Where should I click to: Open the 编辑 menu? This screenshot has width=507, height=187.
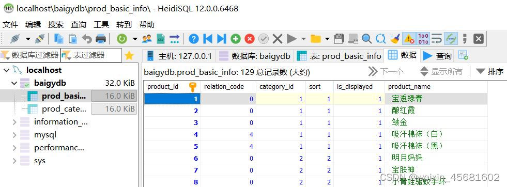(33, 25)
